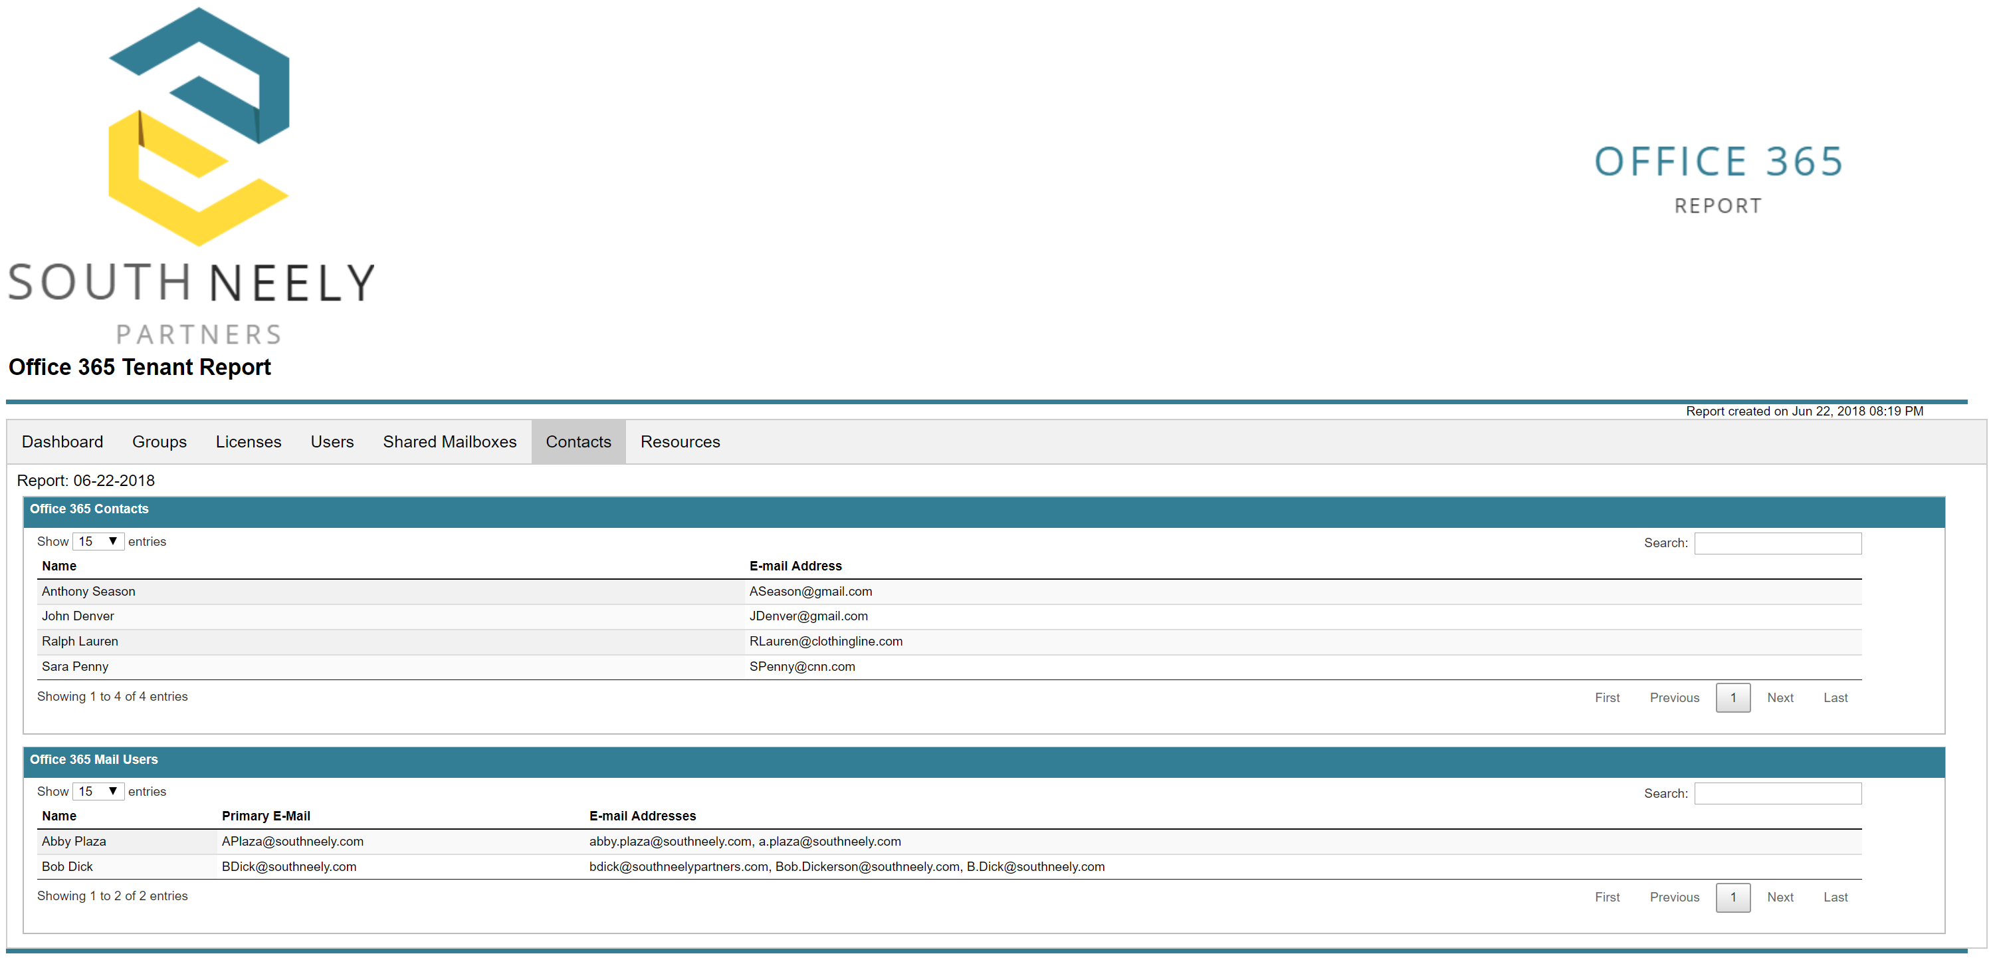
Task: Select the John Denver contact name
Action: pyautogui.click(x=77, y=616)
